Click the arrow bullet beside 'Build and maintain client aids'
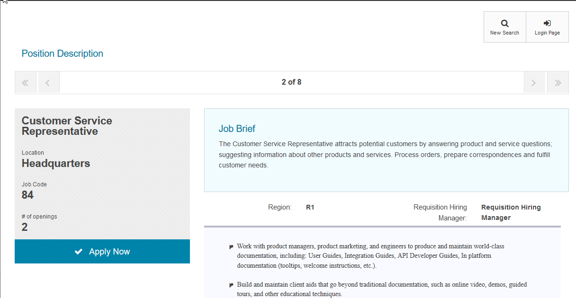 point(231,285)
